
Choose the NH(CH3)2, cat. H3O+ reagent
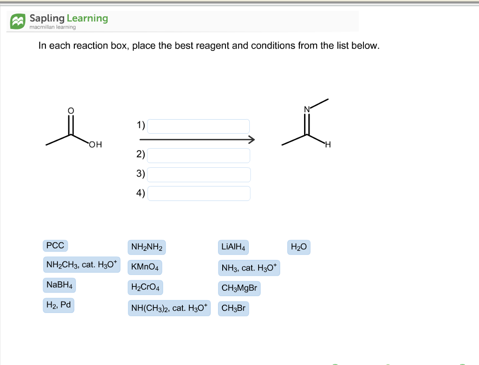click(x=169, y=308)
